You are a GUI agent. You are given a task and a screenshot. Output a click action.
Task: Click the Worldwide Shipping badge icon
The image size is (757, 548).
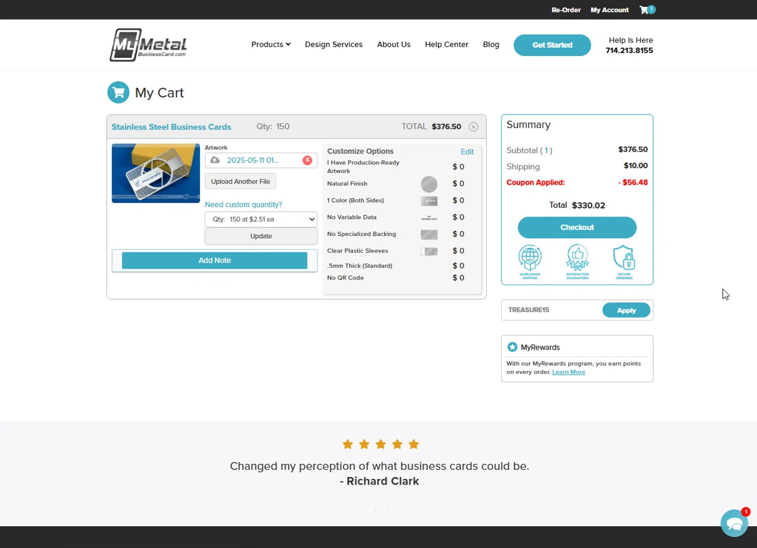(530, 262)
